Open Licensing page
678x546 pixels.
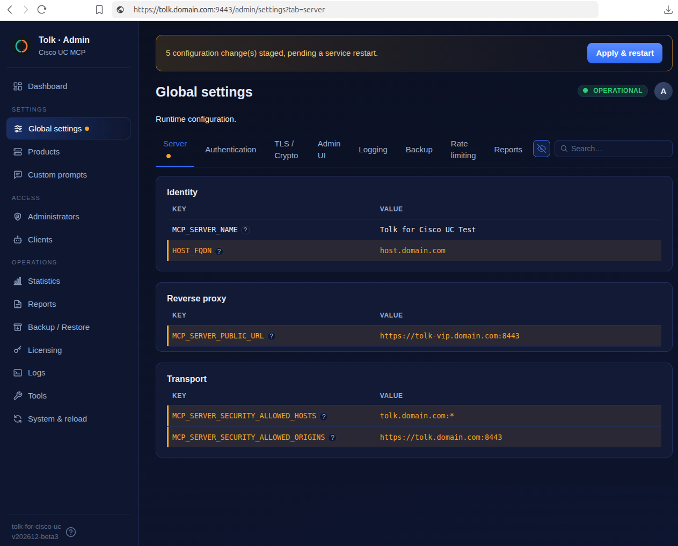coord(68,350)
